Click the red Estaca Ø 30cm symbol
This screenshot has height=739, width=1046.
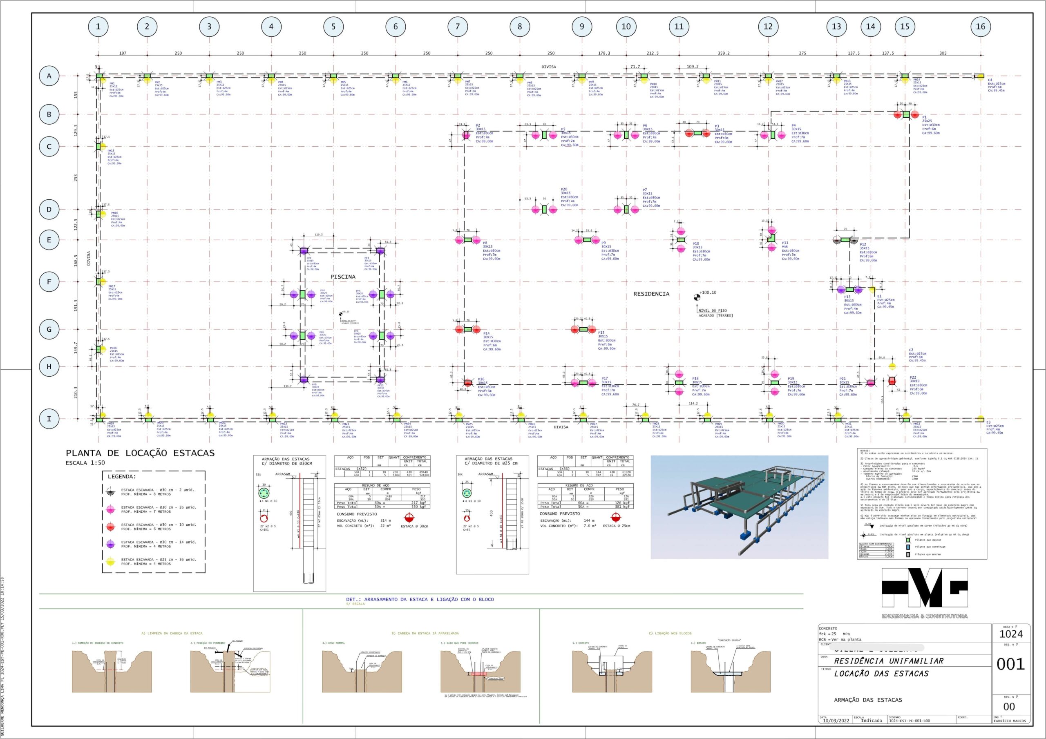coord(409,517)
